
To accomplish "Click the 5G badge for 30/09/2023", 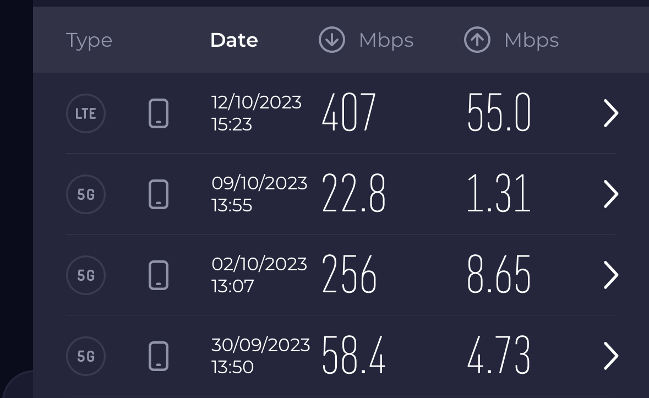I will [x=86, y=356].
